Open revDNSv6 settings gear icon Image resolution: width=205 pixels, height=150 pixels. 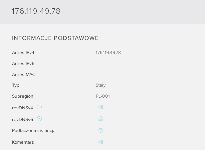pos(101,119)
